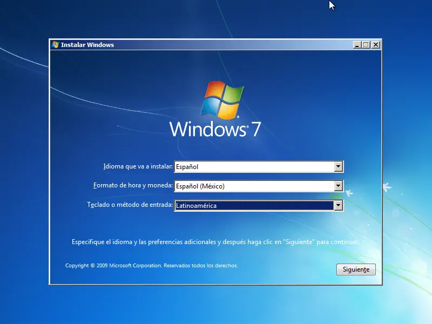This screenshot has height=324, width=432.
Task: Minimize the Instalar Windows window
Action: click(357, 45)
